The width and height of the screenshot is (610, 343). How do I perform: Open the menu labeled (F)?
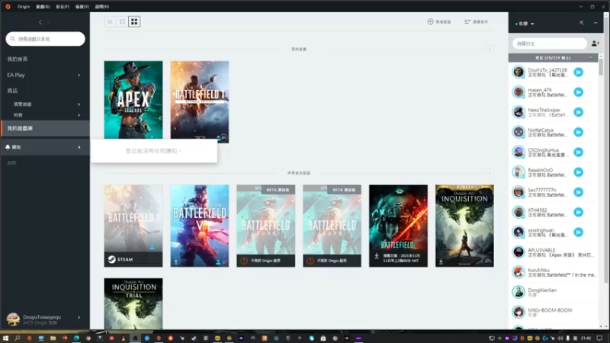pos(63,7)
